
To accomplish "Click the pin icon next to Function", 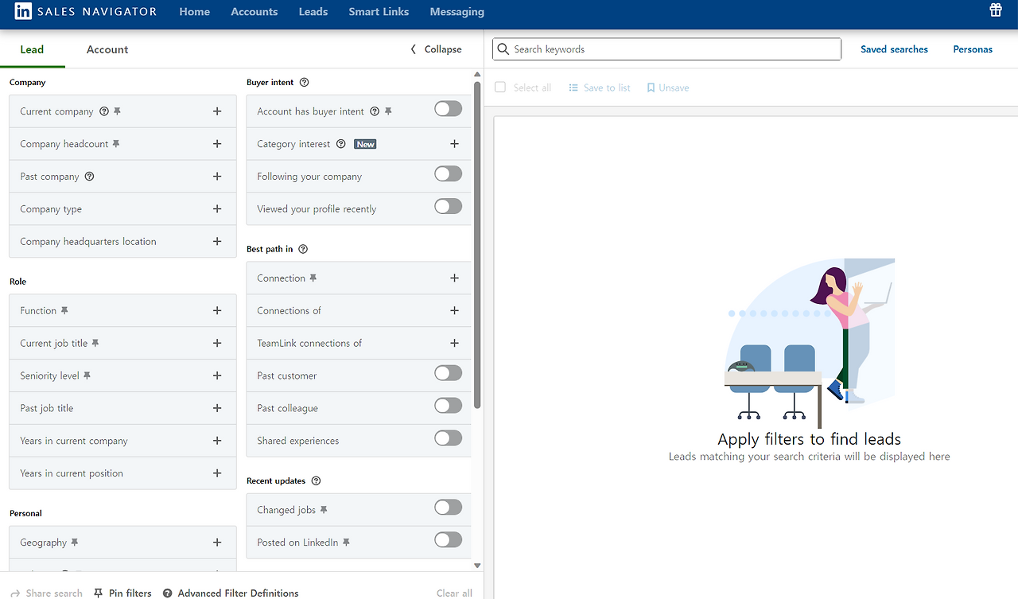I will (64, 310).
